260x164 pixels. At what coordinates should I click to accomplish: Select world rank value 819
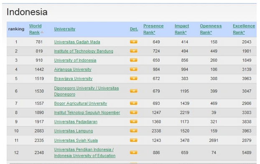[39, 51]
